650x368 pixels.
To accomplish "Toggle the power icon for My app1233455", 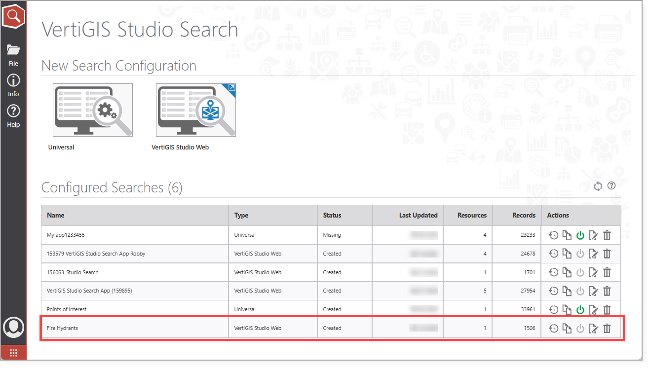I will point(580,235).
